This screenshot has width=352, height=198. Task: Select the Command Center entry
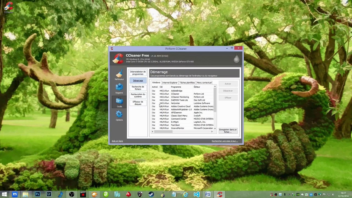(x=182, y=119)
